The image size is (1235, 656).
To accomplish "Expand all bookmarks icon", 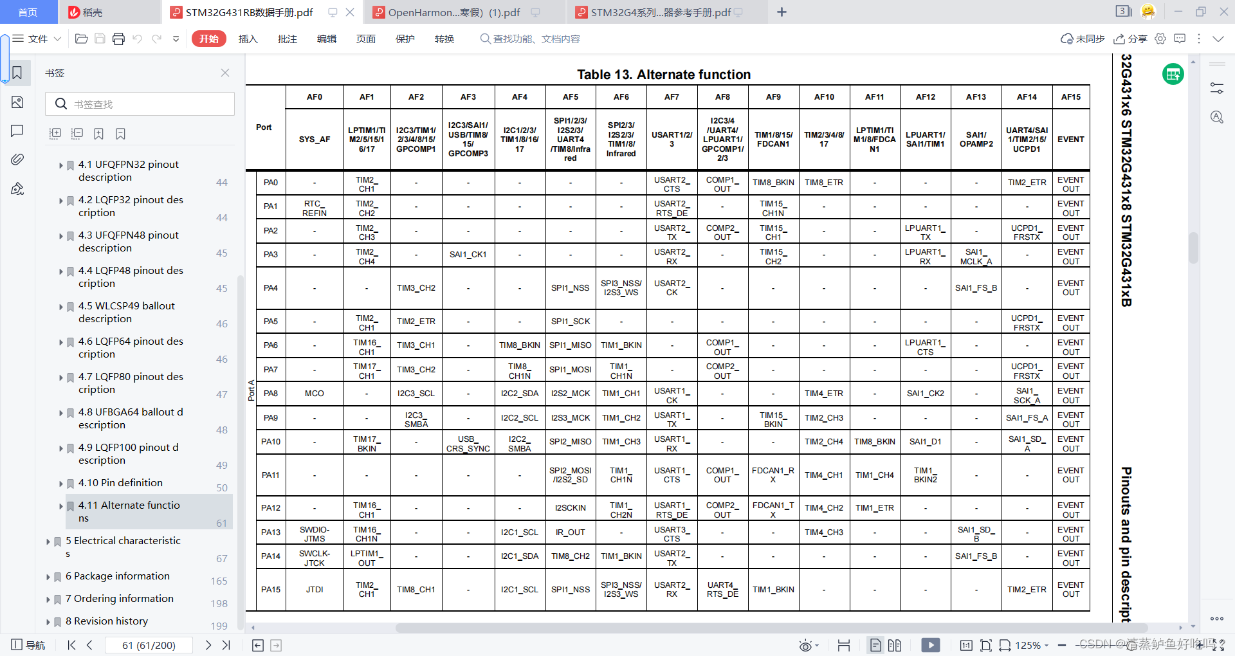I will click(x=55, y=133).
